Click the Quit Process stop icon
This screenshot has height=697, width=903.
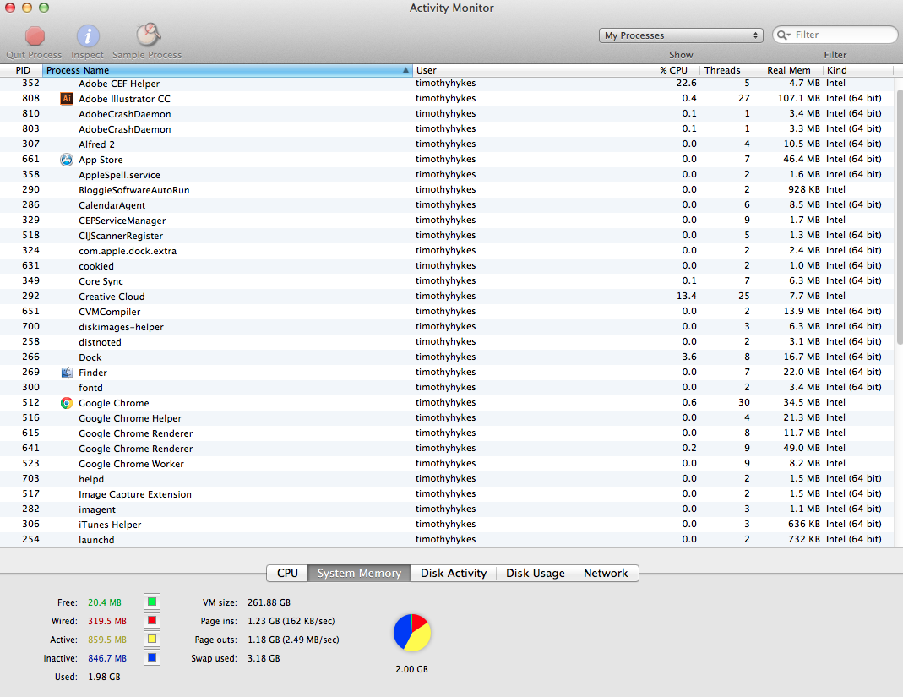[x=35, y=36]
